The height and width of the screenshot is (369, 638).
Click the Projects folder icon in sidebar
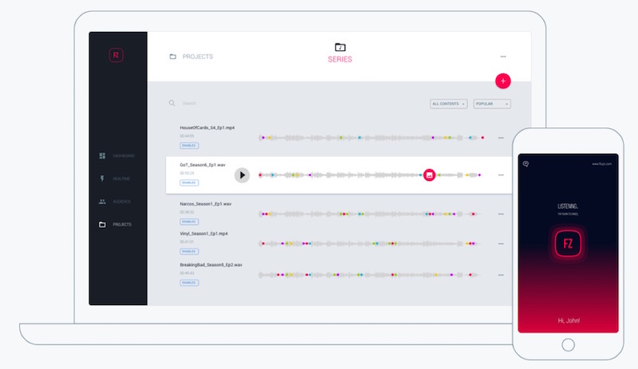point(102,224)
